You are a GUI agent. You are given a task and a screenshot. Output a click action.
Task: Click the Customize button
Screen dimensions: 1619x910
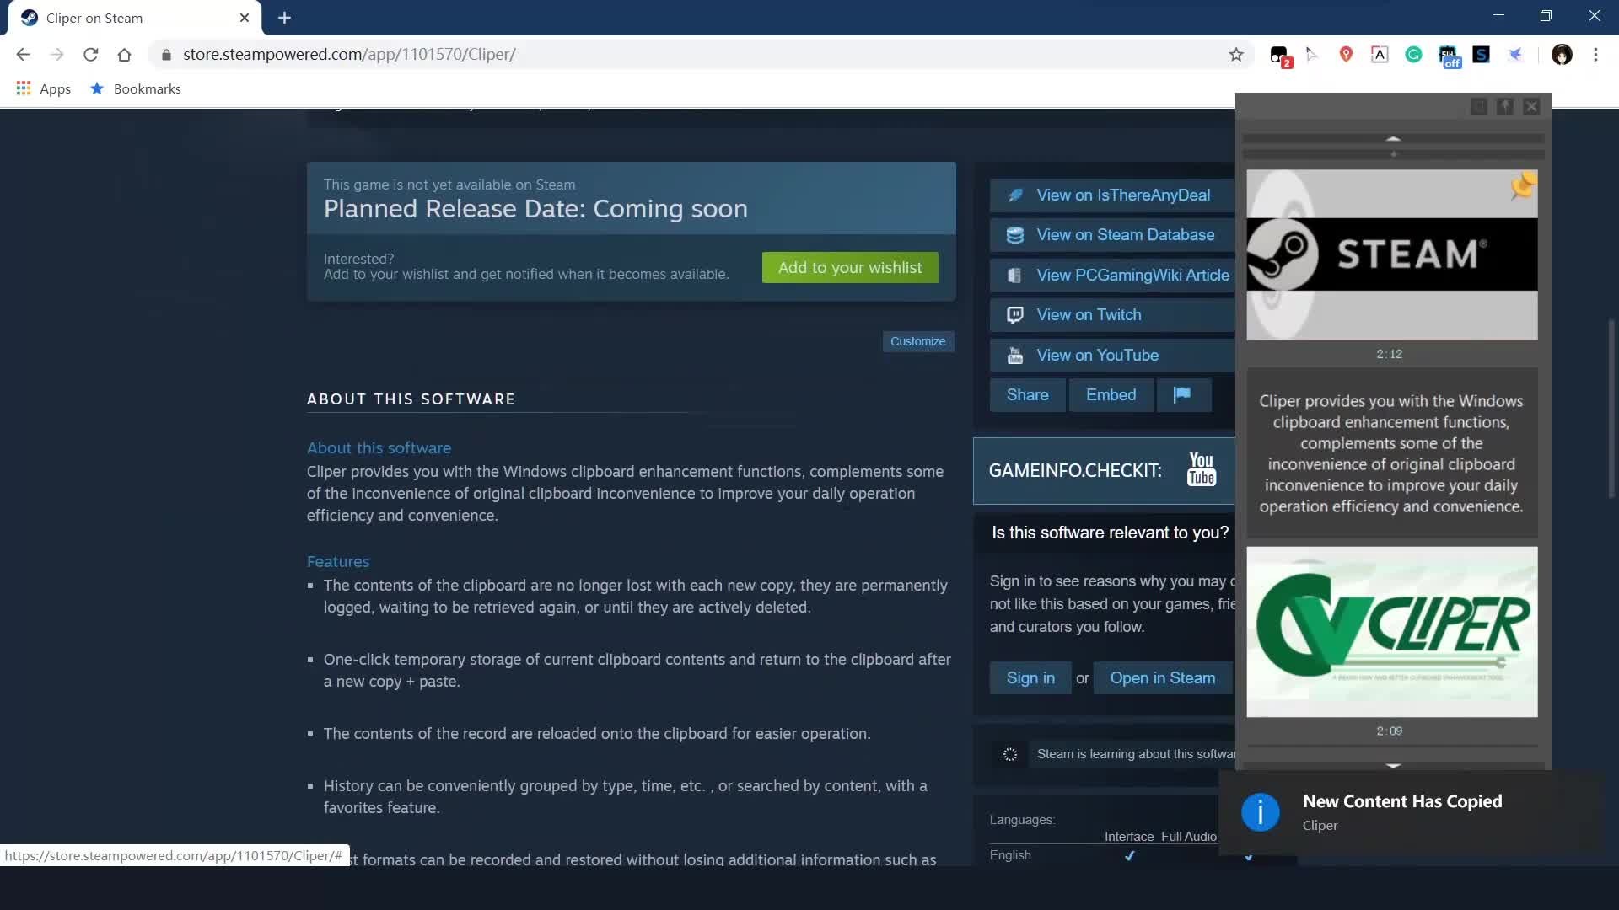(x=917, y=341)
